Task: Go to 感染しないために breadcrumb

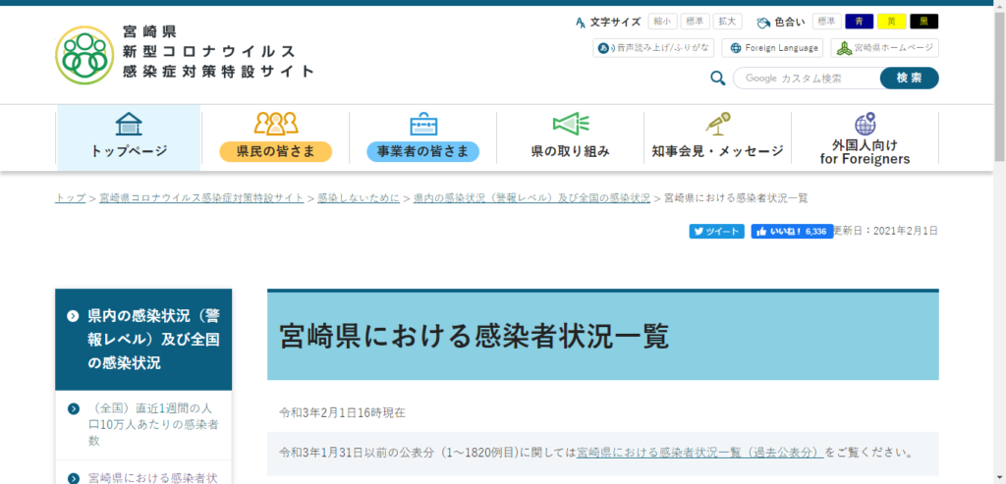Action: pyautogui.click(x=359, y=198)
